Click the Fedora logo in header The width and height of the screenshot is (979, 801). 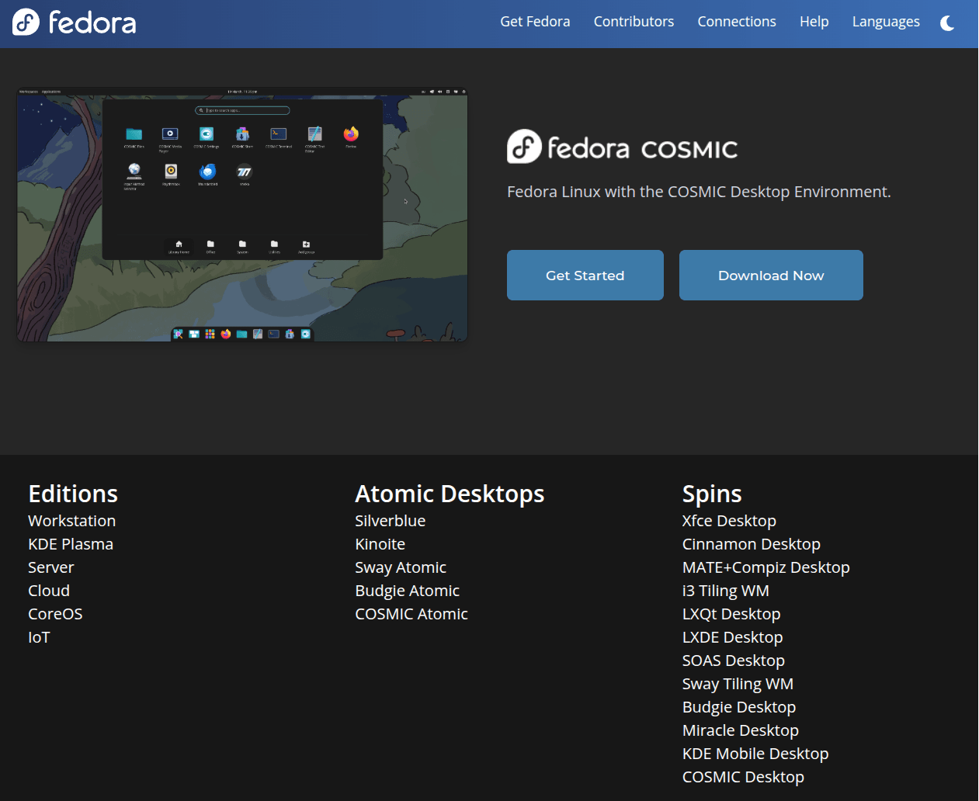pyautogui.click(x=75, y=23)
